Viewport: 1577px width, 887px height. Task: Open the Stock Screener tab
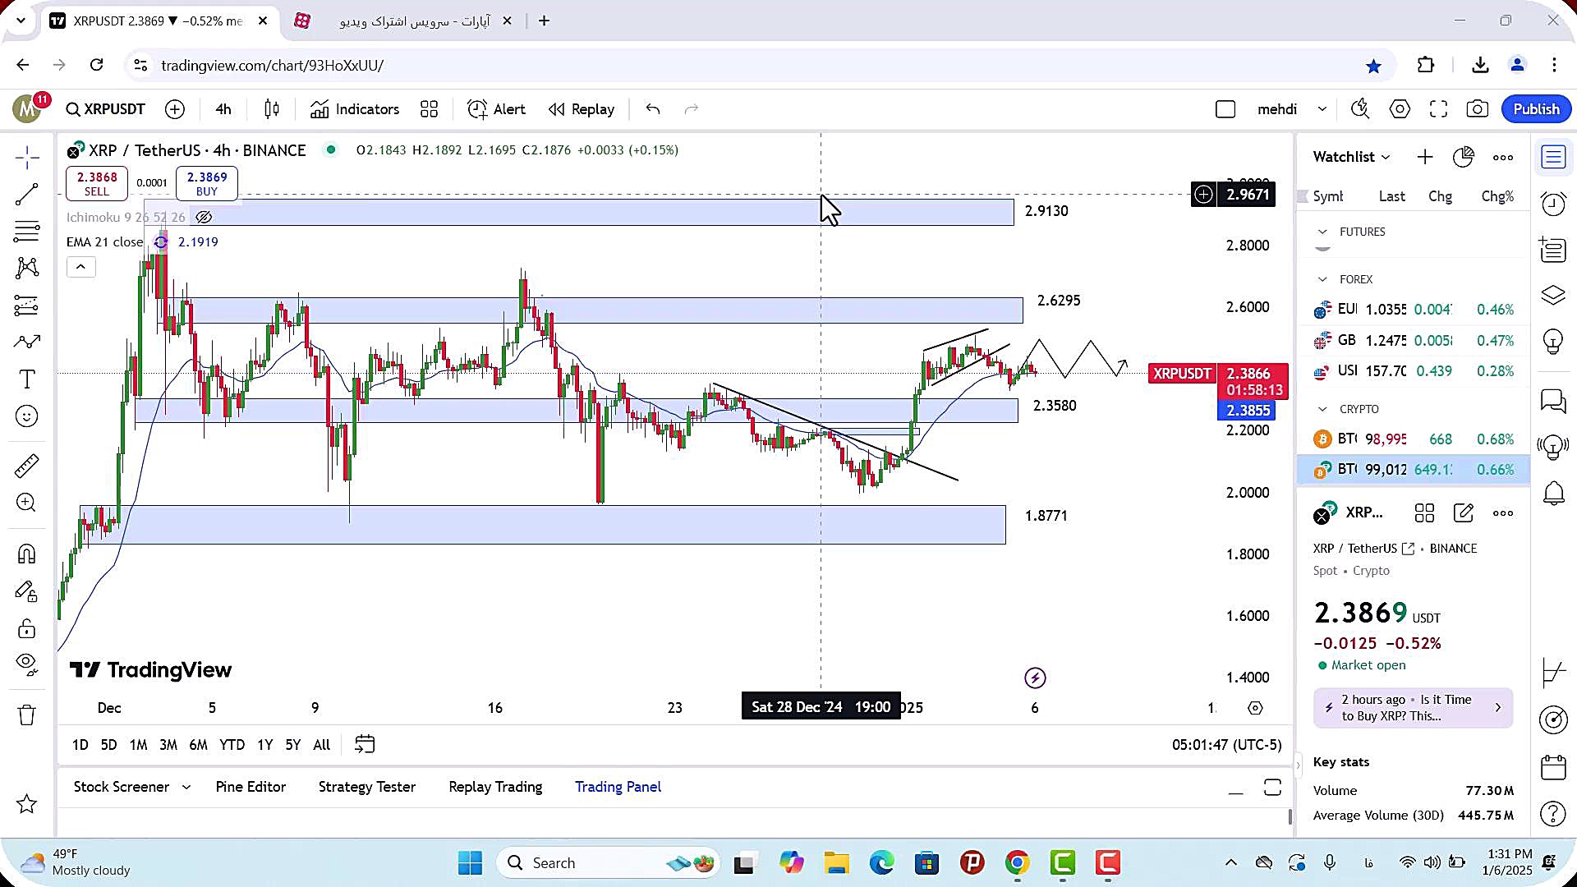(122, 787)
